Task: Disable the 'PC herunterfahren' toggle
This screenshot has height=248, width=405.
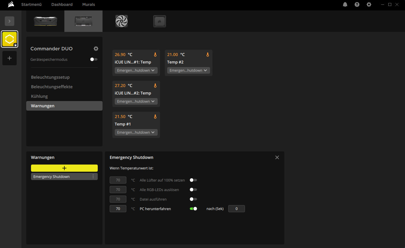Action: pyautogui.click(x=193, y=209)
